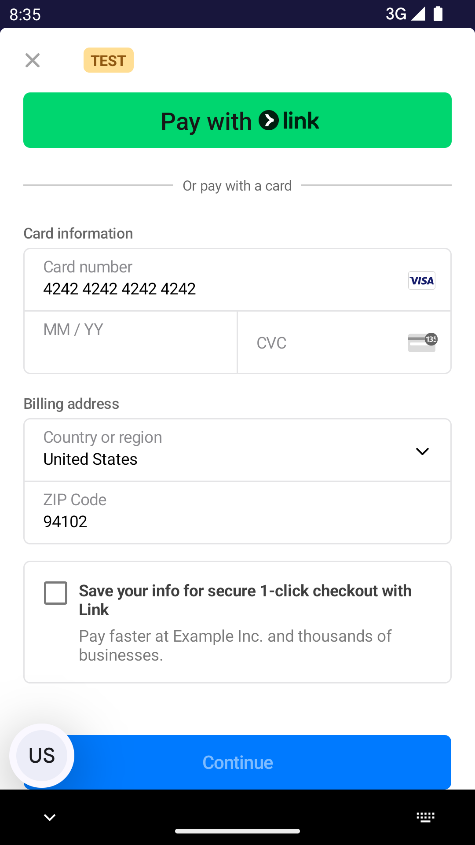Edit the ZIP Code field
The image size is (475, 845).
pos(237,513)
